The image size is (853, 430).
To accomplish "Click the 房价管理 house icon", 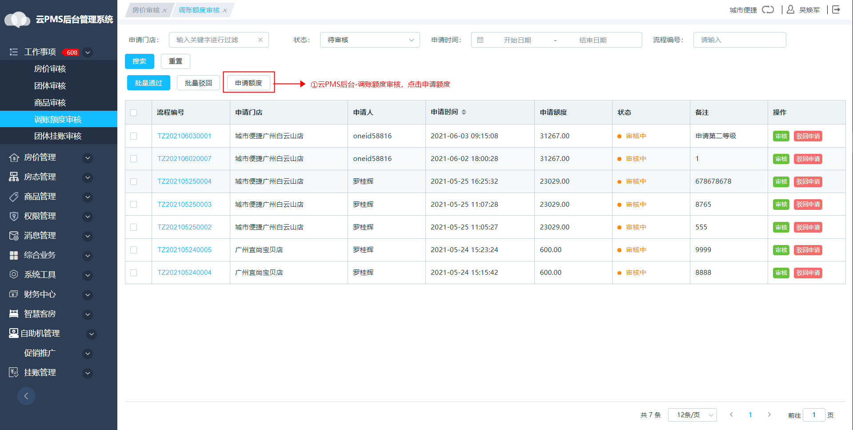I will pos(14,157).
